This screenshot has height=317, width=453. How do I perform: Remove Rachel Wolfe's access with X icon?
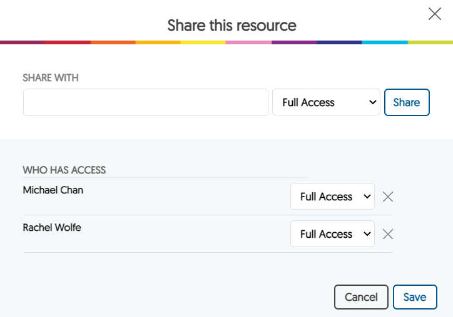[388, 234]
